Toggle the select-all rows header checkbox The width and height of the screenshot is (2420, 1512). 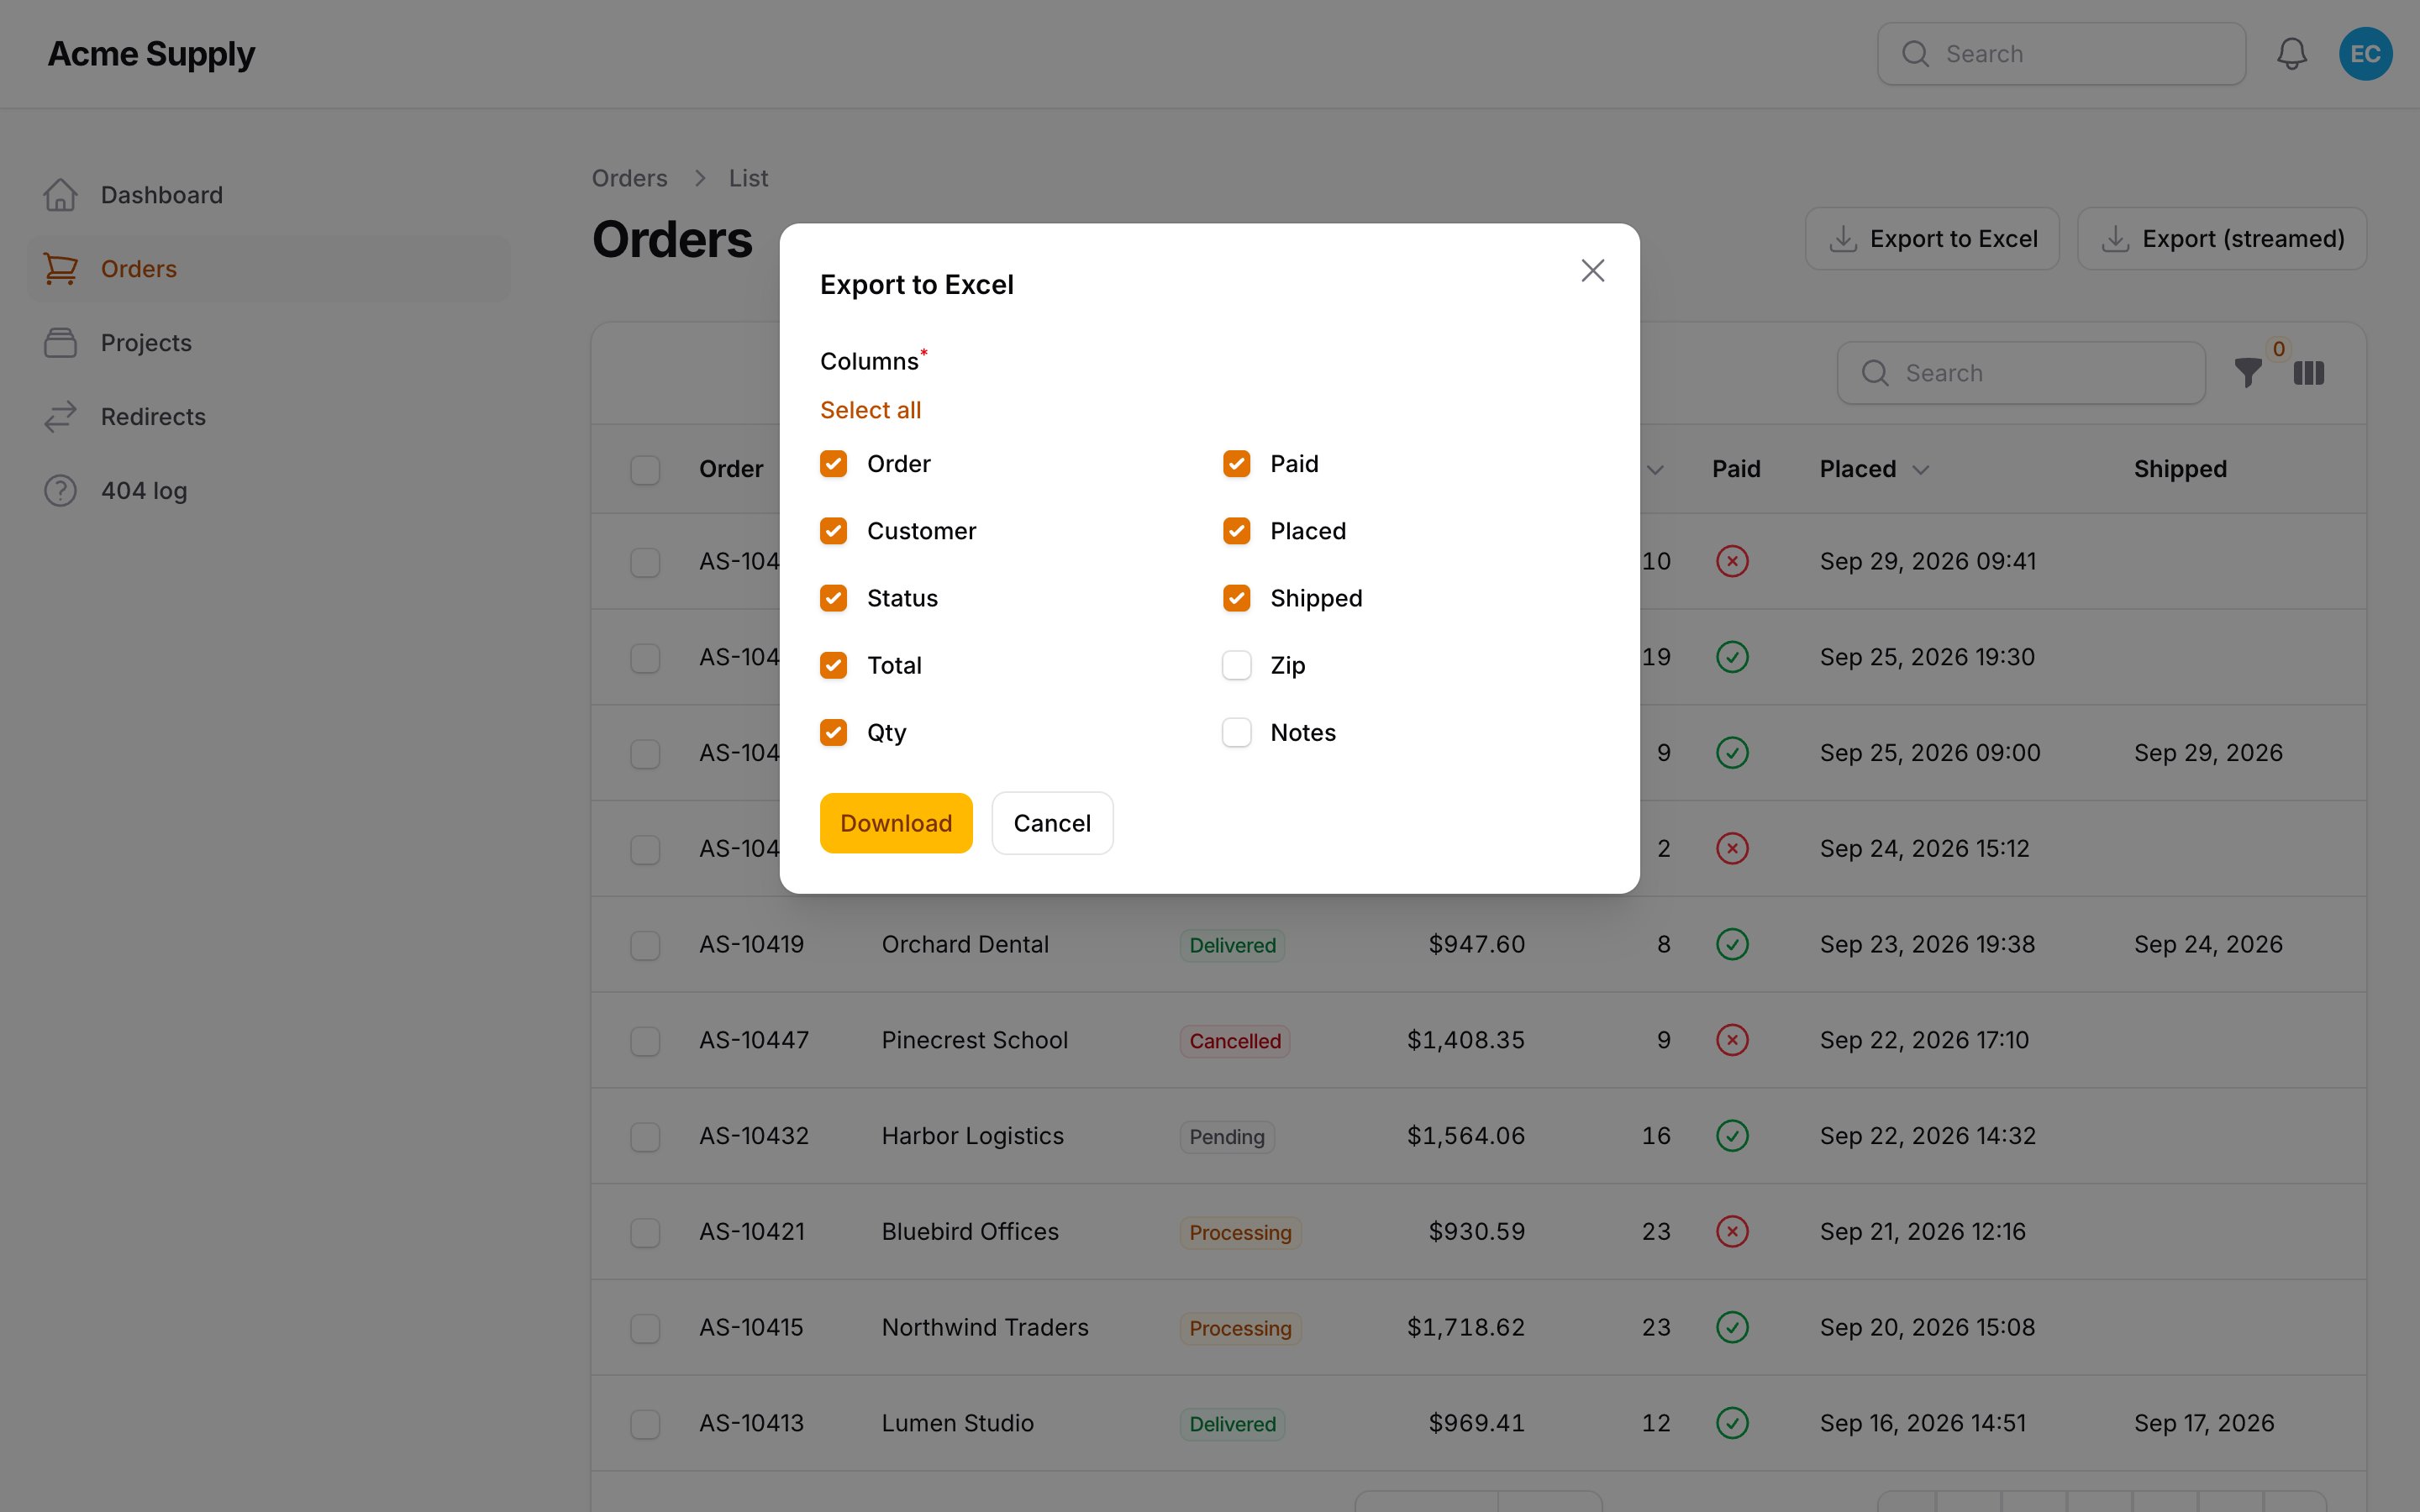coord(645,470)
